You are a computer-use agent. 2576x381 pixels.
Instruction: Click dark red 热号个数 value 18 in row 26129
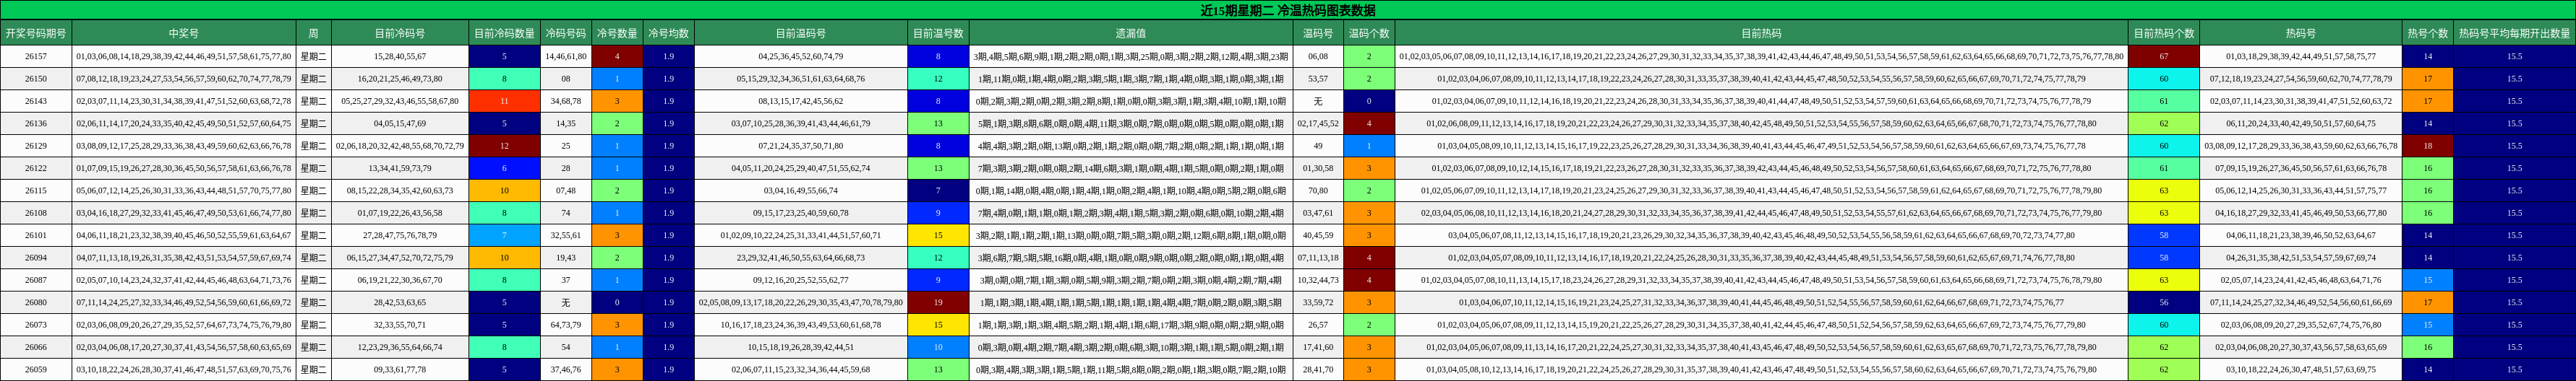[2427, 146]
